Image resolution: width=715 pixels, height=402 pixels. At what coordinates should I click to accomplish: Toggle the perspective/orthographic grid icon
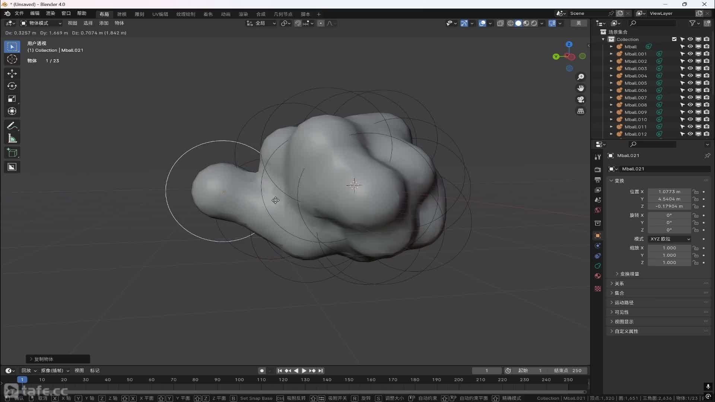(x=581, y=111)
